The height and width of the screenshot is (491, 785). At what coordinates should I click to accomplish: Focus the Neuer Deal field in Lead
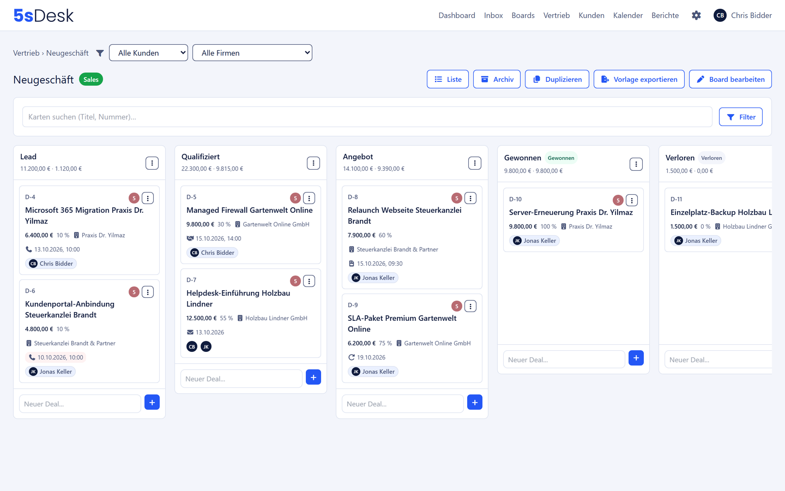[x=80, y=404]
